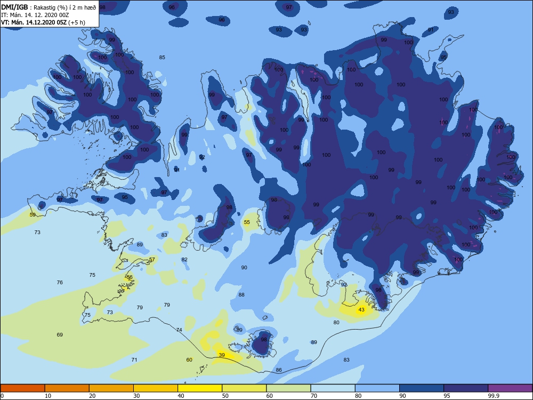Click the "55" humidity value on the map
533x400 pixels.
pos(247,222)
